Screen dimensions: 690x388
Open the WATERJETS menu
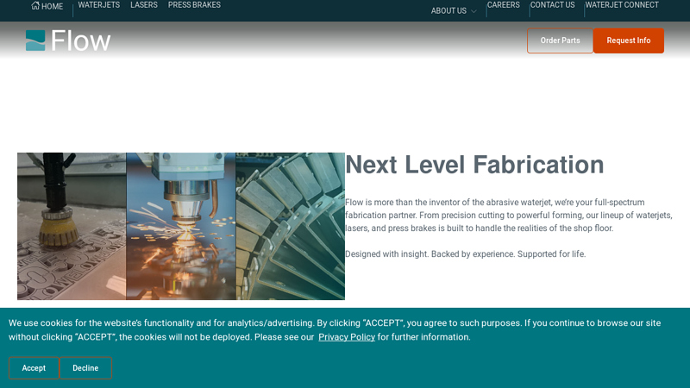coord(99,5)
